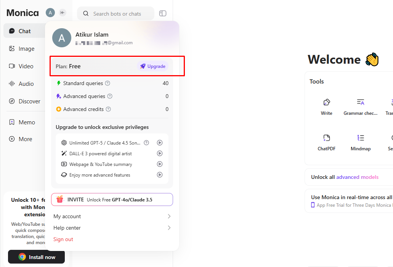Select Discover in the sidebar
The image size is (393, 267).
[x=29, y=101]
